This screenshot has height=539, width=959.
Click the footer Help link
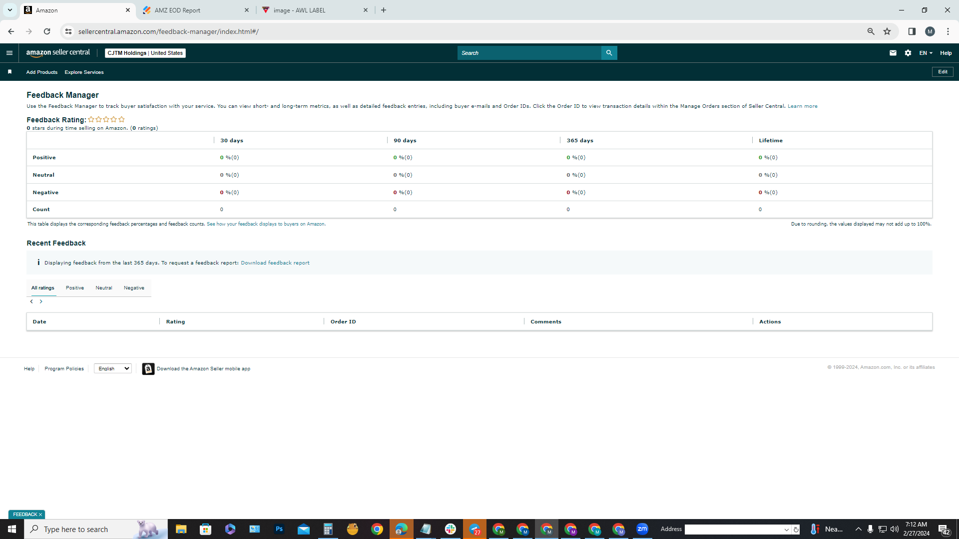29,369
